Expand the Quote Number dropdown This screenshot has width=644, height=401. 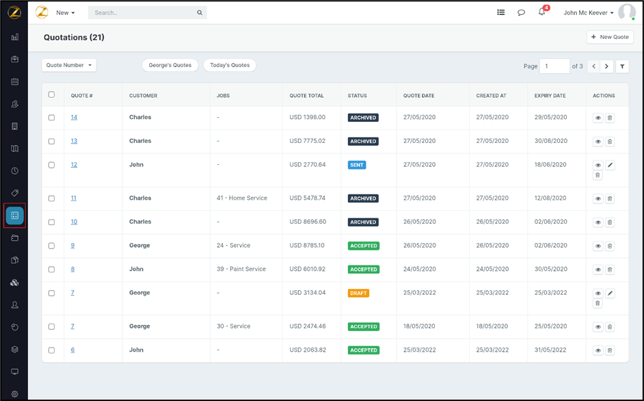click(x=68, y=65)
